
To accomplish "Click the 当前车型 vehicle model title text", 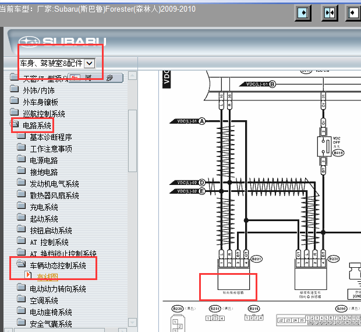I will click(98, 9).
